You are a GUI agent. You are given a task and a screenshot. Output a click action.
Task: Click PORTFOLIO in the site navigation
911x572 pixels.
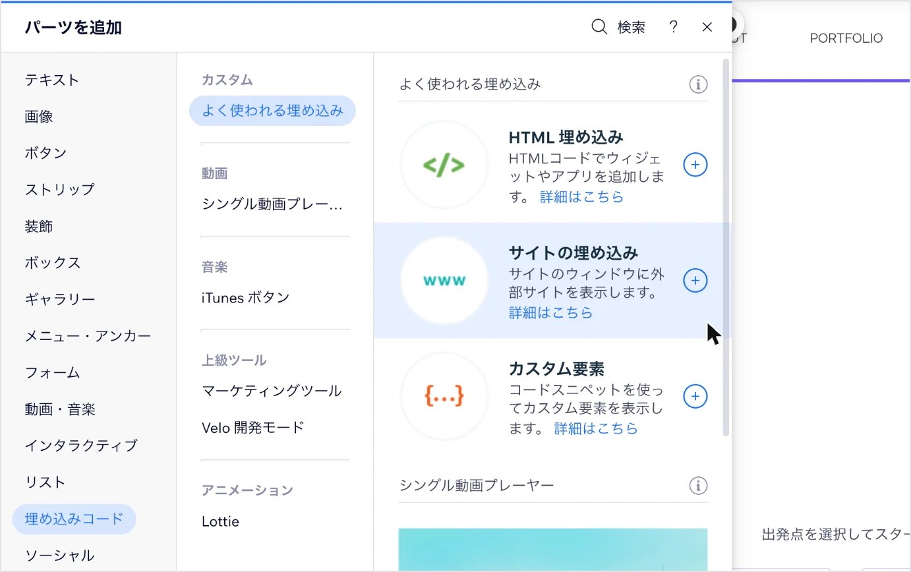pyautogui.click(x=846, y=38)
